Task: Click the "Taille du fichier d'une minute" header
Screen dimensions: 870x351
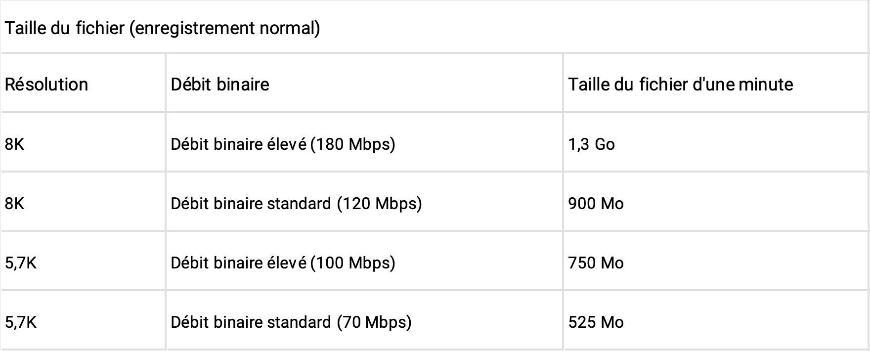Action: [x=680, y=85]
